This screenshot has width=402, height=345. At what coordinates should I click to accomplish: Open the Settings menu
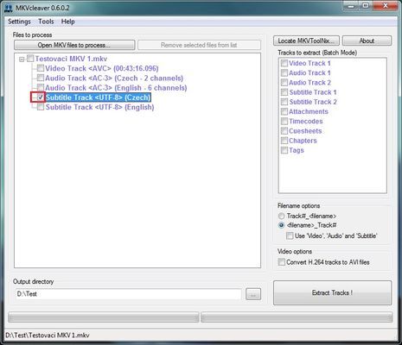pos(19,22)
